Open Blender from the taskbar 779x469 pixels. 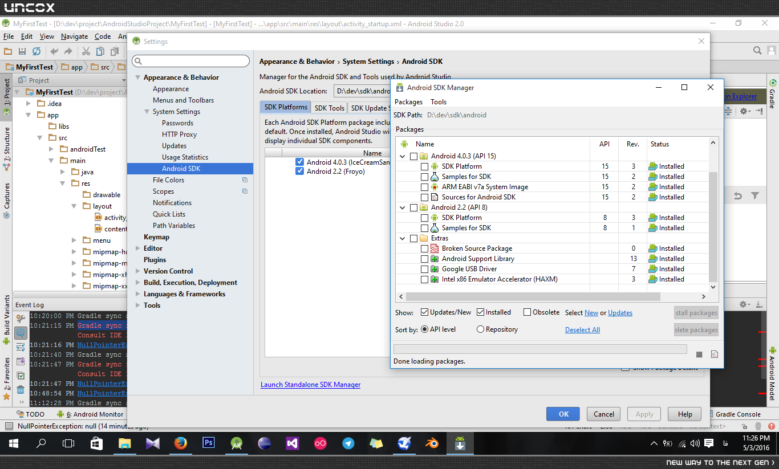(432, 443)
